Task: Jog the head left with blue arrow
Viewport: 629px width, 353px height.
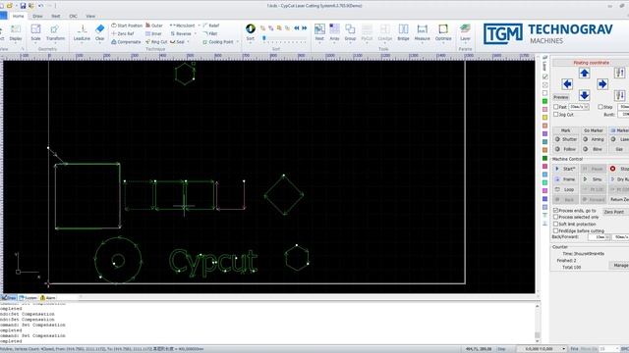Action: (x=567, y=84)
